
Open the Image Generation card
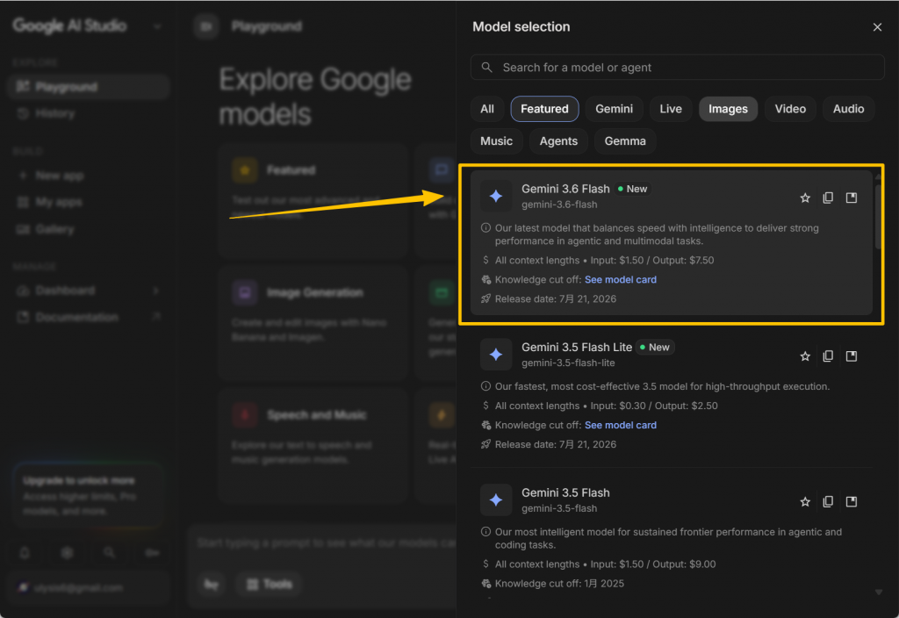point(313,323)
